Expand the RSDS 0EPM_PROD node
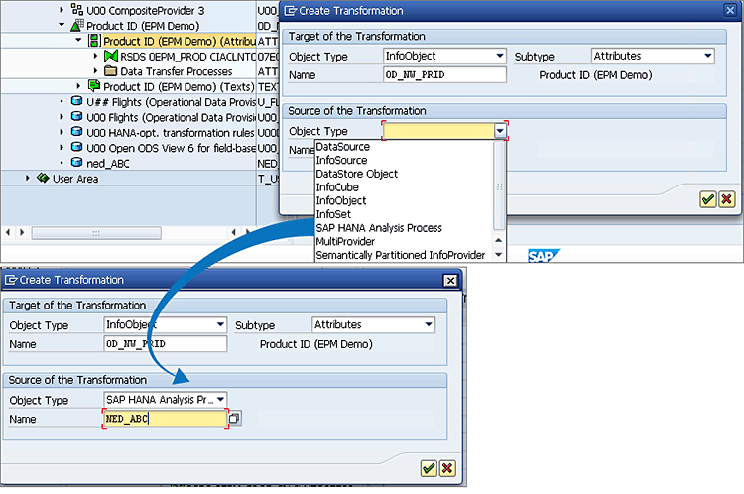This screenshot has width=744, height=494. pyautogui.click(x=96, y=56)
